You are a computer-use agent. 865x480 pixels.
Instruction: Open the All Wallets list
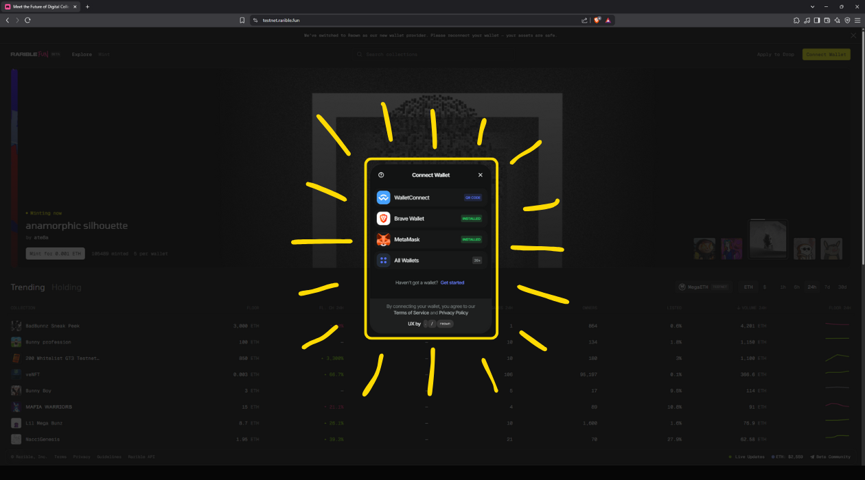(431, 261)
